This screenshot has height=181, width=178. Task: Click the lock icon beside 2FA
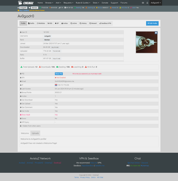pos(21,77)
